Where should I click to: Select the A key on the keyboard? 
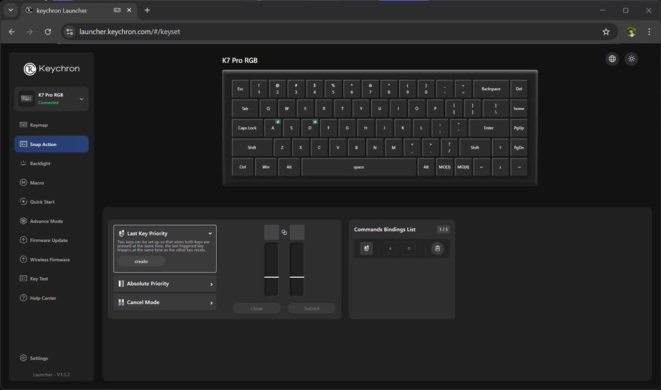click(273, 128)
